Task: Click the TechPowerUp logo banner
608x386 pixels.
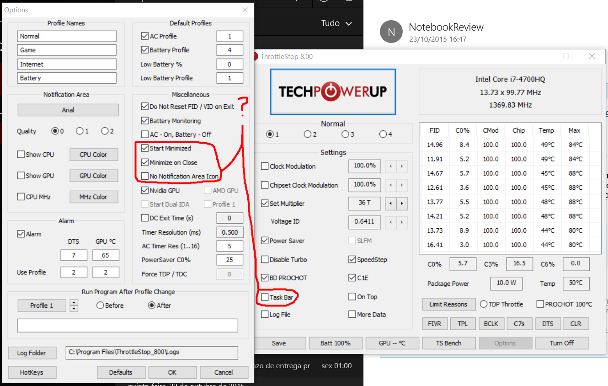Action: (333, 91)
